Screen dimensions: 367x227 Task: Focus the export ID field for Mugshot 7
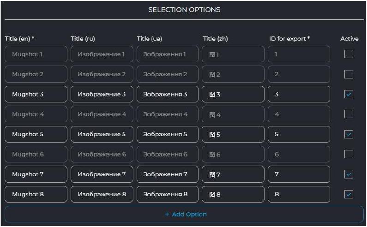(x=299, y=174)
